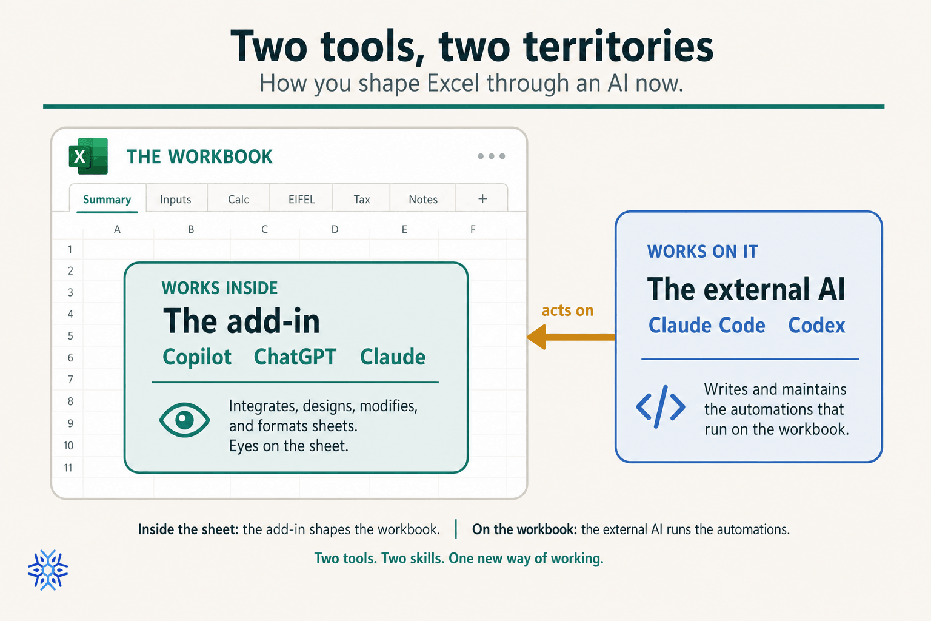Screen dimensions: 931x621
Task: Click the 'acts on' label
Action: coord(567,310)
